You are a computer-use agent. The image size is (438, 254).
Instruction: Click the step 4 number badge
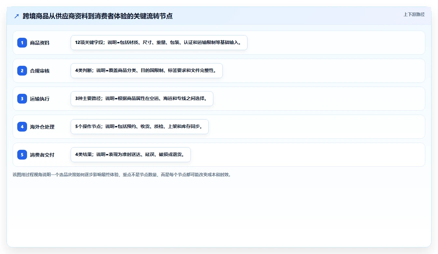(x=22, y=127)
